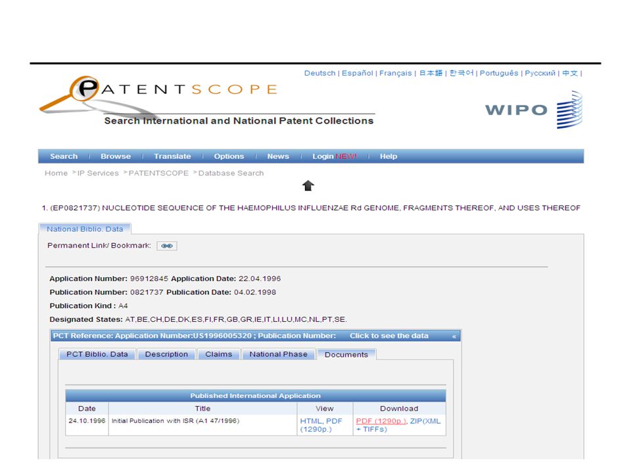Click the EP0821737 patent title text
This screenshot has height=473, width=631.
311,208
